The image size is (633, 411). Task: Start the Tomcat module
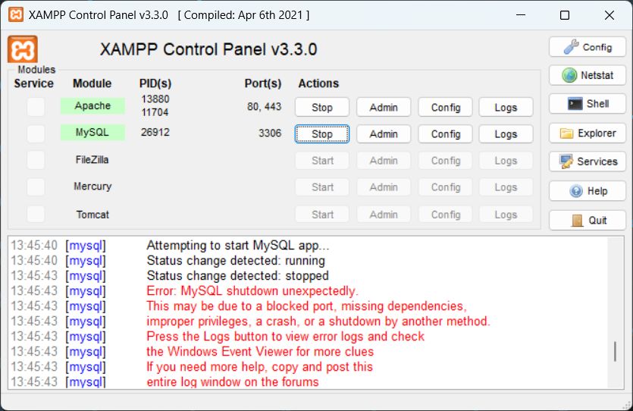[322, 215]
